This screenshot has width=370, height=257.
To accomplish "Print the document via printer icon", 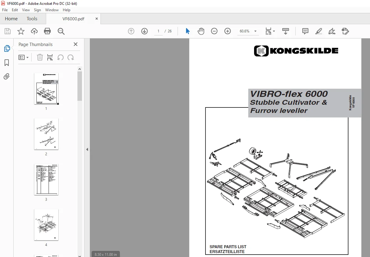I will pos(47,31).
